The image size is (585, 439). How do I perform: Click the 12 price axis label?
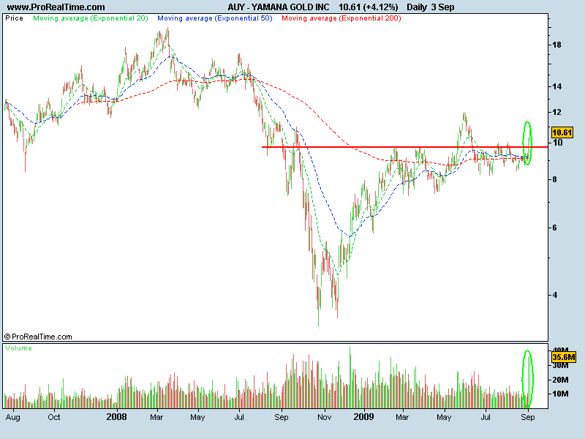[556, 112]
